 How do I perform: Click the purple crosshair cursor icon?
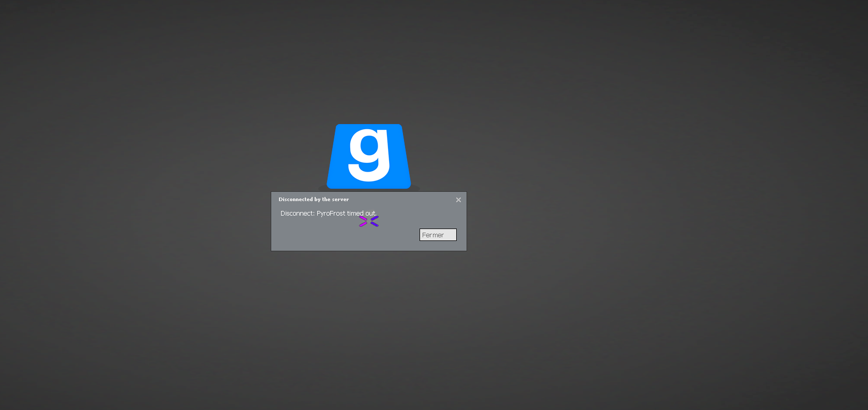pos(369,221)
